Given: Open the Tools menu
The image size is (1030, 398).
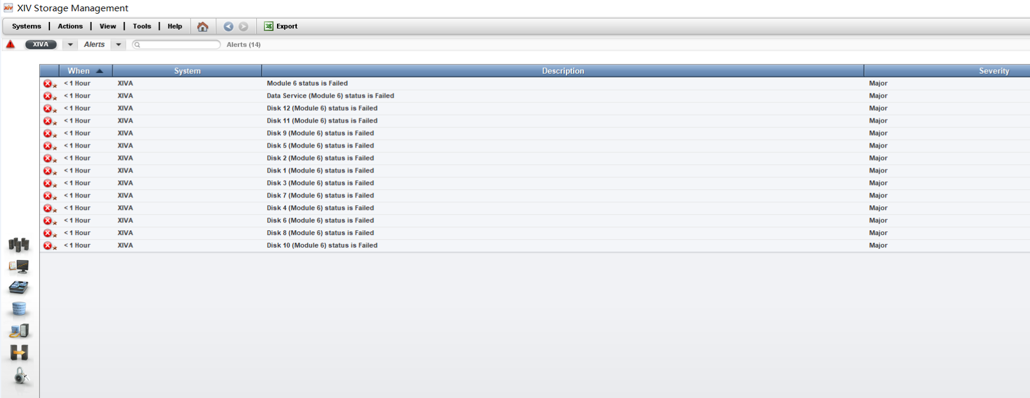Looking at the screenshot, I should (142, 26).
